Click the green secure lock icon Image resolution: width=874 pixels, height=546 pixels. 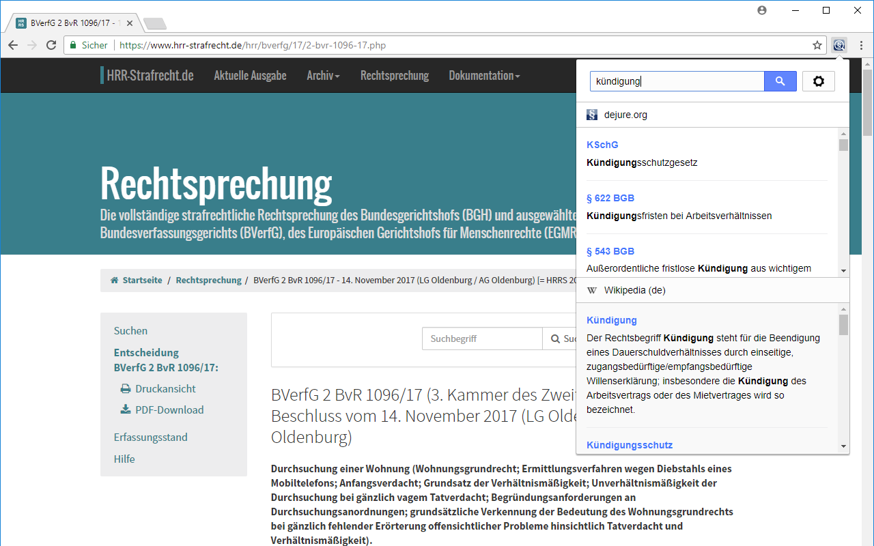point(73,45)
